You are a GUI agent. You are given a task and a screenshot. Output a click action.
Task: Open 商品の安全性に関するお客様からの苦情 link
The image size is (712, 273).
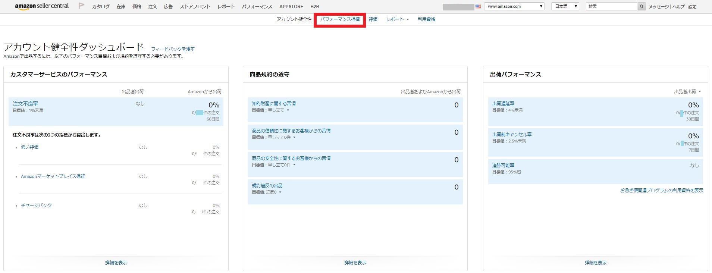[291, 159]
